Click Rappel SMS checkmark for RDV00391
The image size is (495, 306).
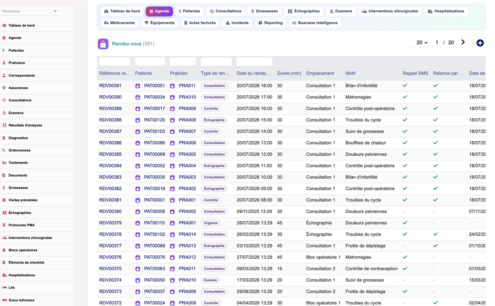pyautogui.click(x=405, y=86)
